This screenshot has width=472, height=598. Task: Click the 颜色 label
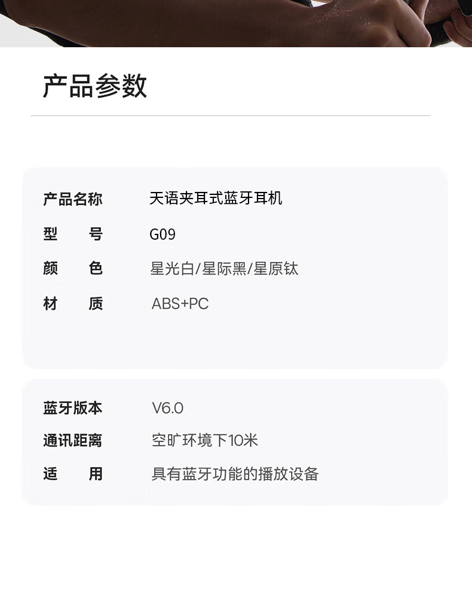point(72,269)
